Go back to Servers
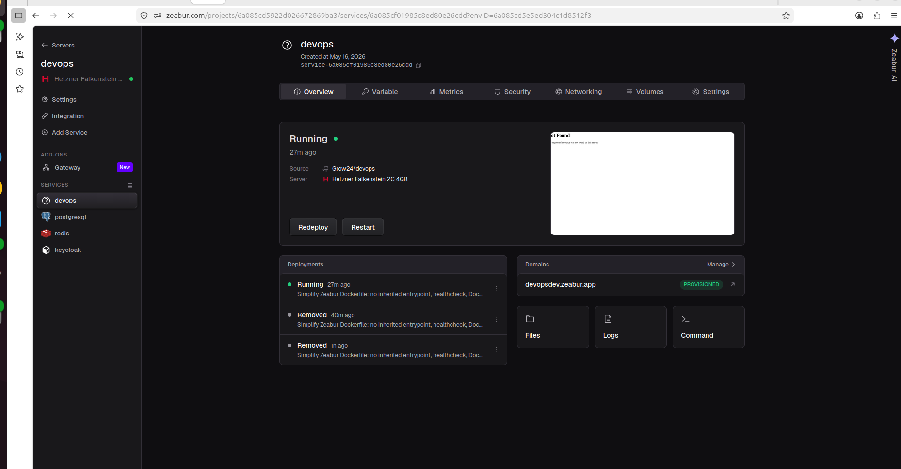 click(58, 45)
